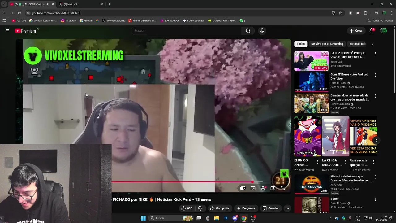Click the youtube.com address bar URL
The image size is (396, 223).
tap(56, 13)
